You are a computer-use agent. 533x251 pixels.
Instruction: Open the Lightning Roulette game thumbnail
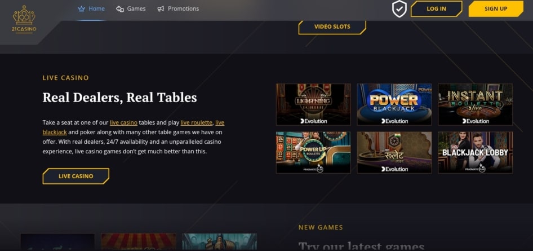coord(313,104)
